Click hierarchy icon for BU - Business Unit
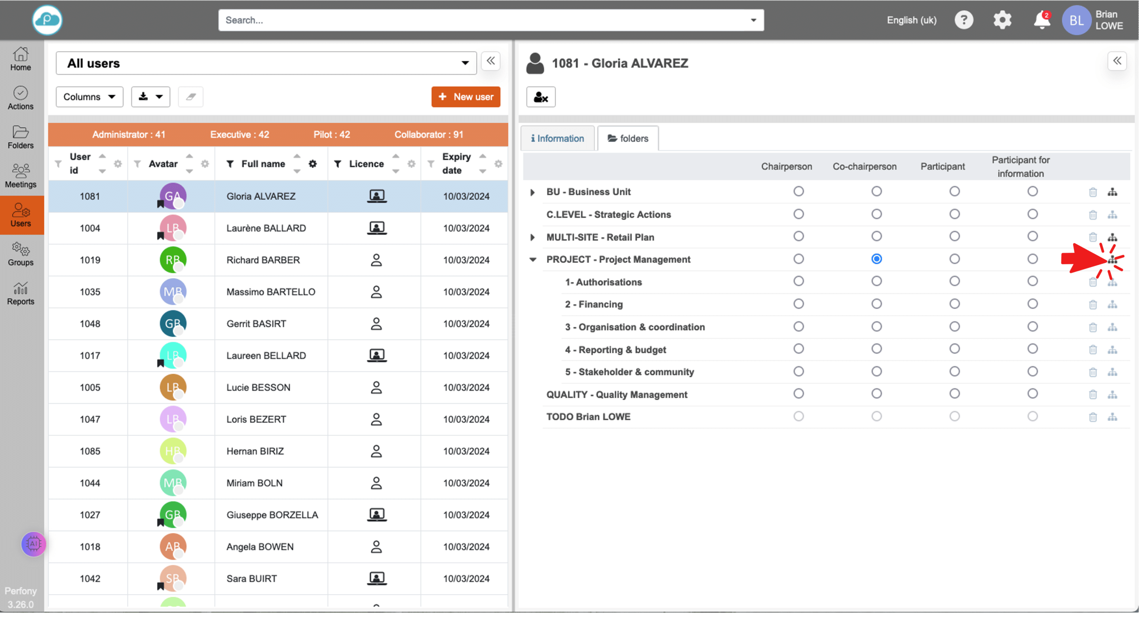 coord(1112,192)
